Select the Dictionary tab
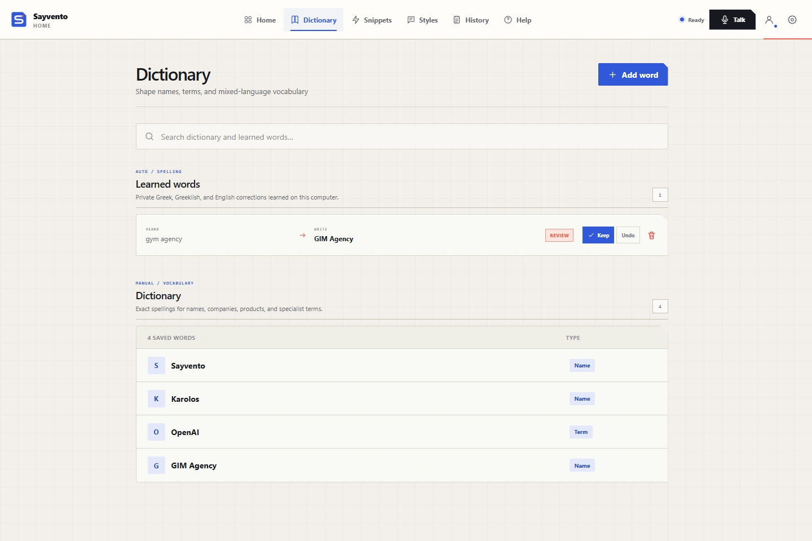Viewport: 812px width, 541px height. click(314, 20)
